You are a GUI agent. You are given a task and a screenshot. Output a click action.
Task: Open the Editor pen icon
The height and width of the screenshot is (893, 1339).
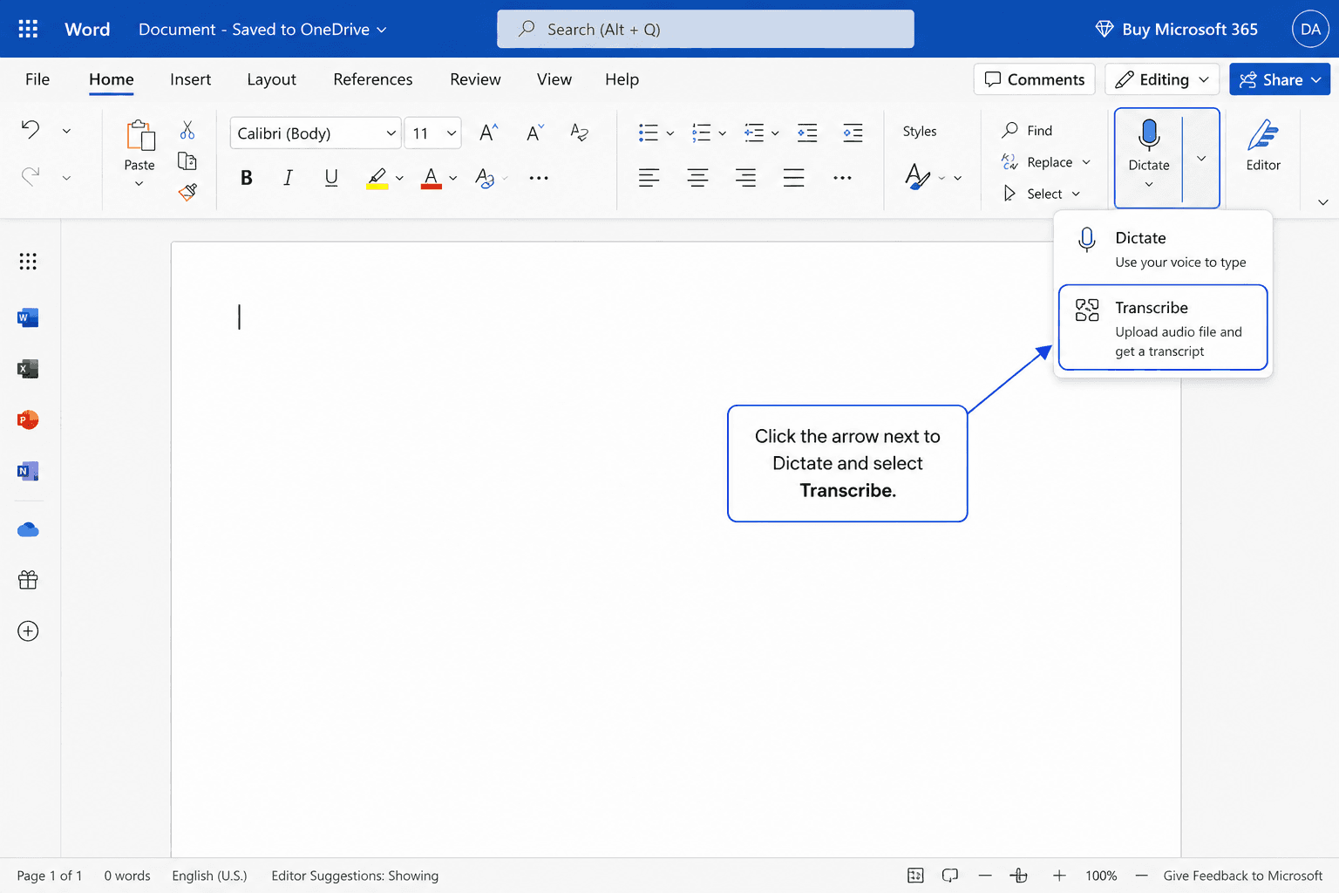click(x=1263, y=136)
